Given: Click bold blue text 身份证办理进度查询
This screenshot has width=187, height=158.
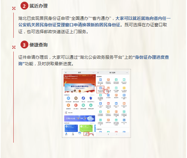Looking at the screenshot, I should click(94, 60).
